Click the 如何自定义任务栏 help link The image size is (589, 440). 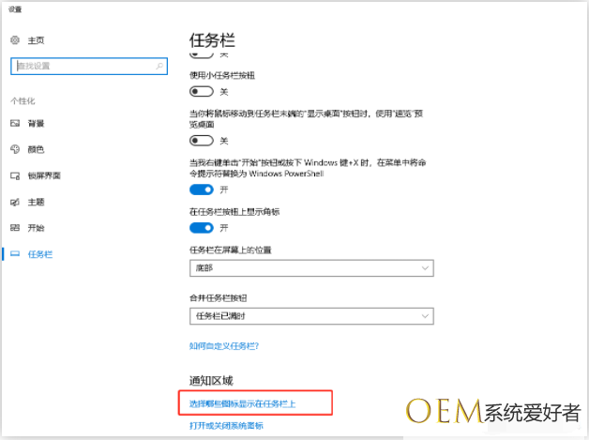[x=224, y=346]
